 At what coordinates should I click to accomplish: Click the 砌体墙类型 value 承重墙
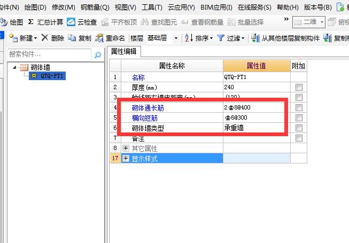pos(257,128)
